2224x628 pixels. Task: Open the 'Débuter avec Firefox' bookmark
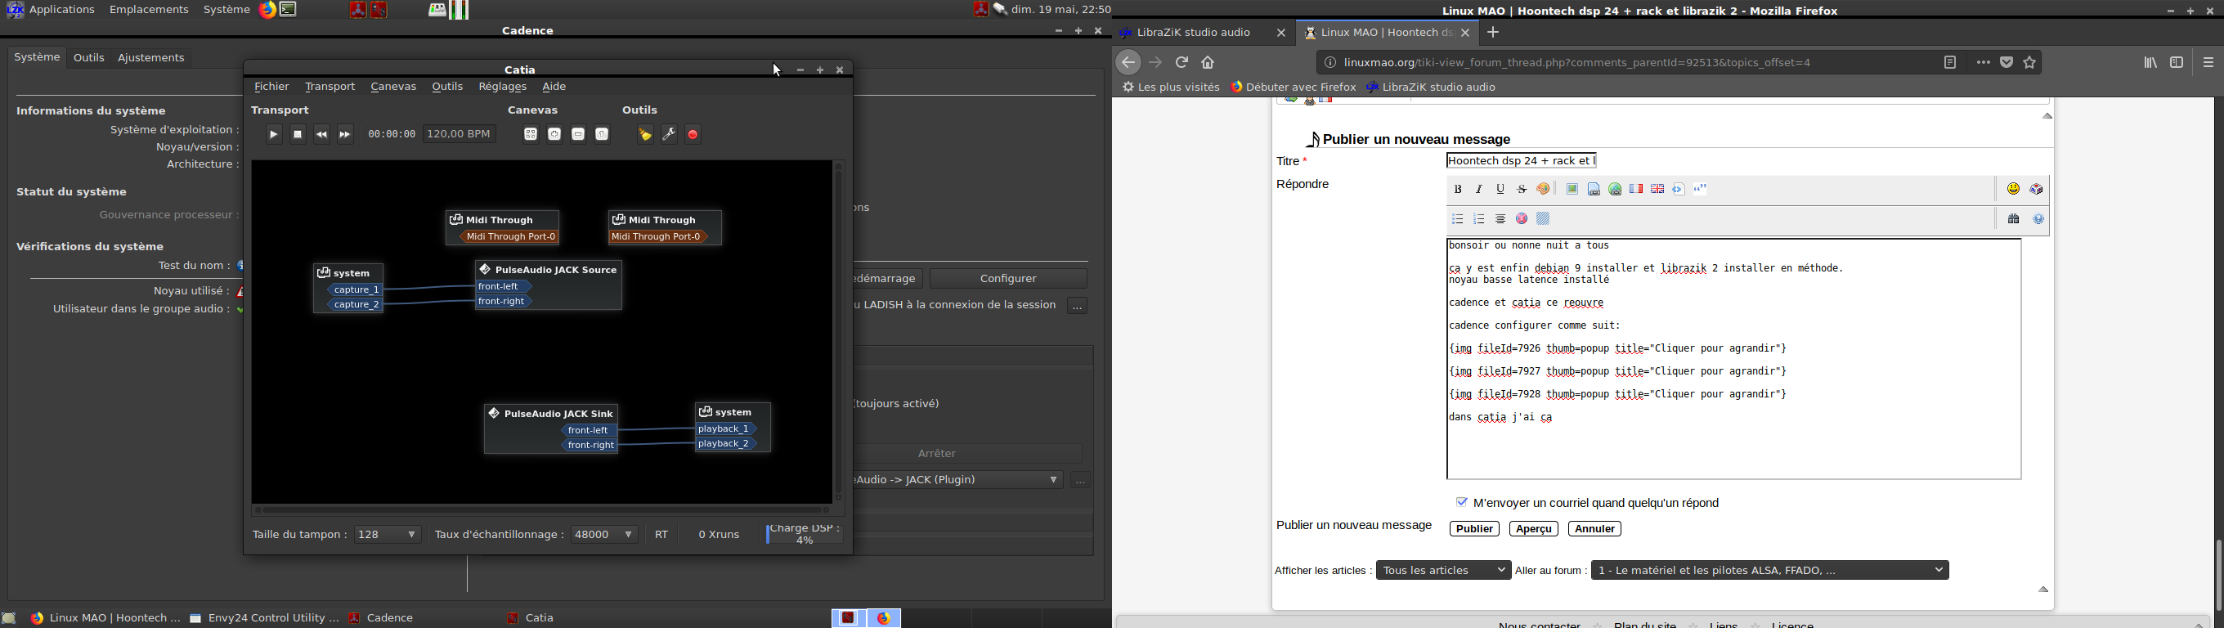(x=1294, y=87)
